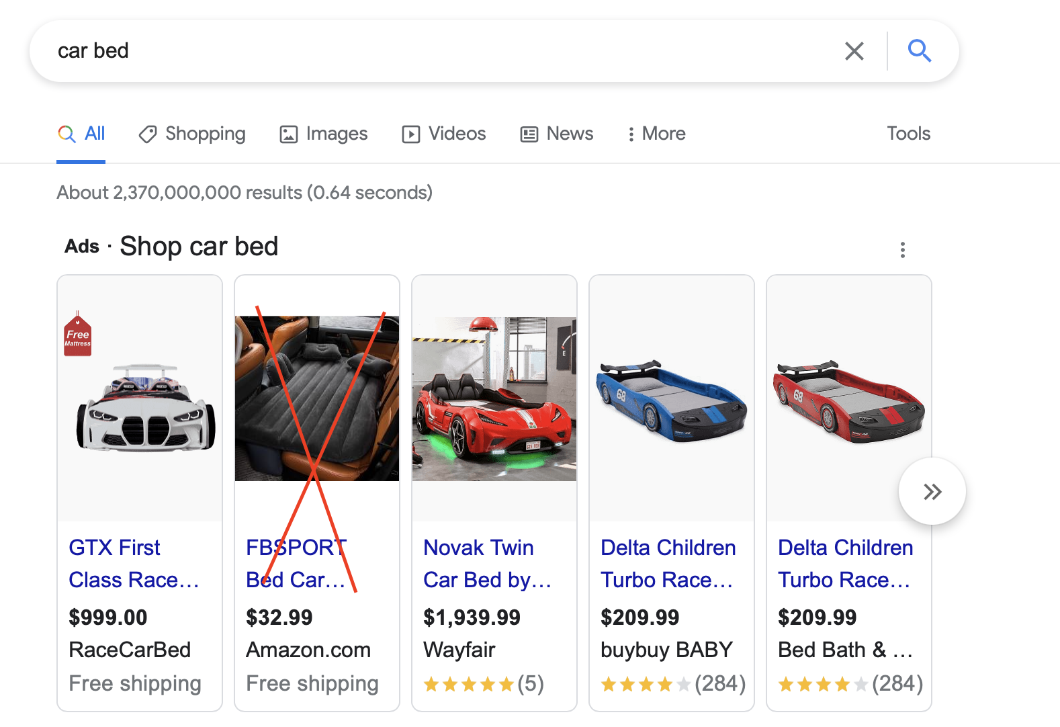Viewport: 1060px width, 727px height.
Task: Click the white BMW-style car bed image
Action: [x=145, y=409]
